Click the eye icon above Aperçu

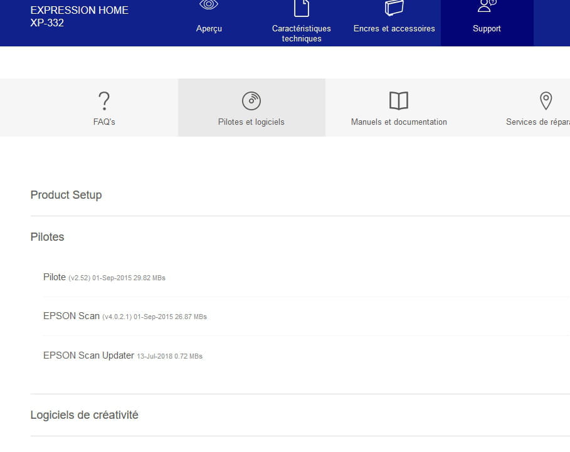(x=209, y=5)
